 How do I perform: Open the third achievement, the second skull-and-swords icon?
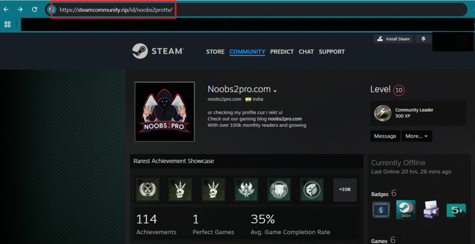213,189
